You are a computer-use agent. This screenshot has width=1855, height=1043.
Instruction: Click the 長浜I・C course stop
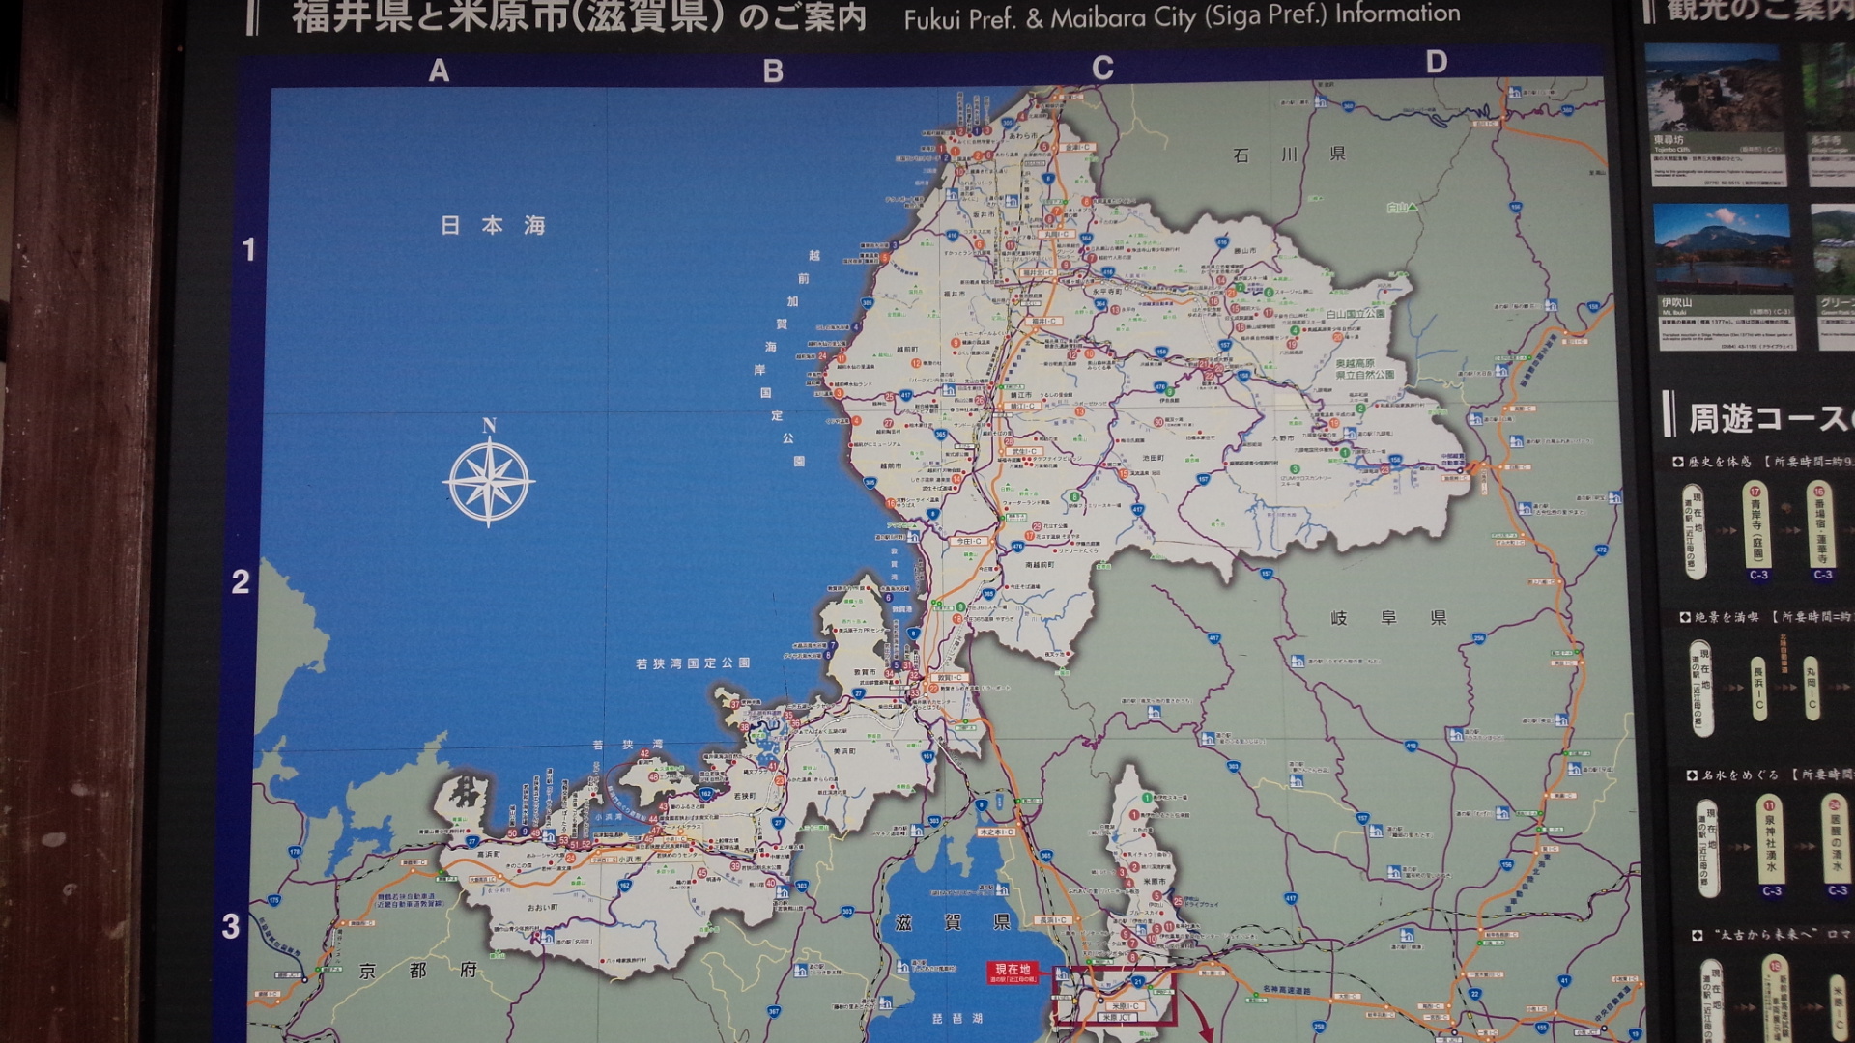coord(1758,690)
